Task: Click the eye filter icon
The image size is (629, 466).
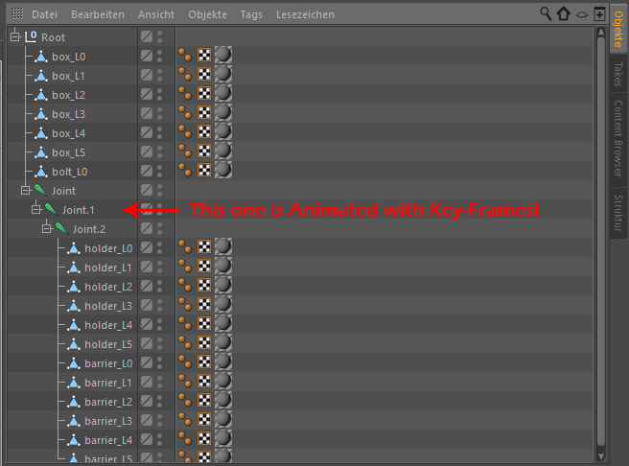Action: [x=582, y=14]
